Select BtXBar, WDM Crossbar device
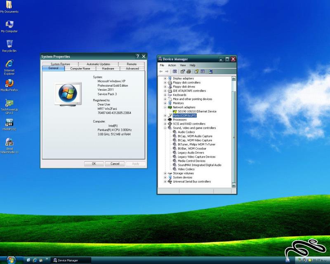This screenshot has height=264, width=330. tap(192, 148)
